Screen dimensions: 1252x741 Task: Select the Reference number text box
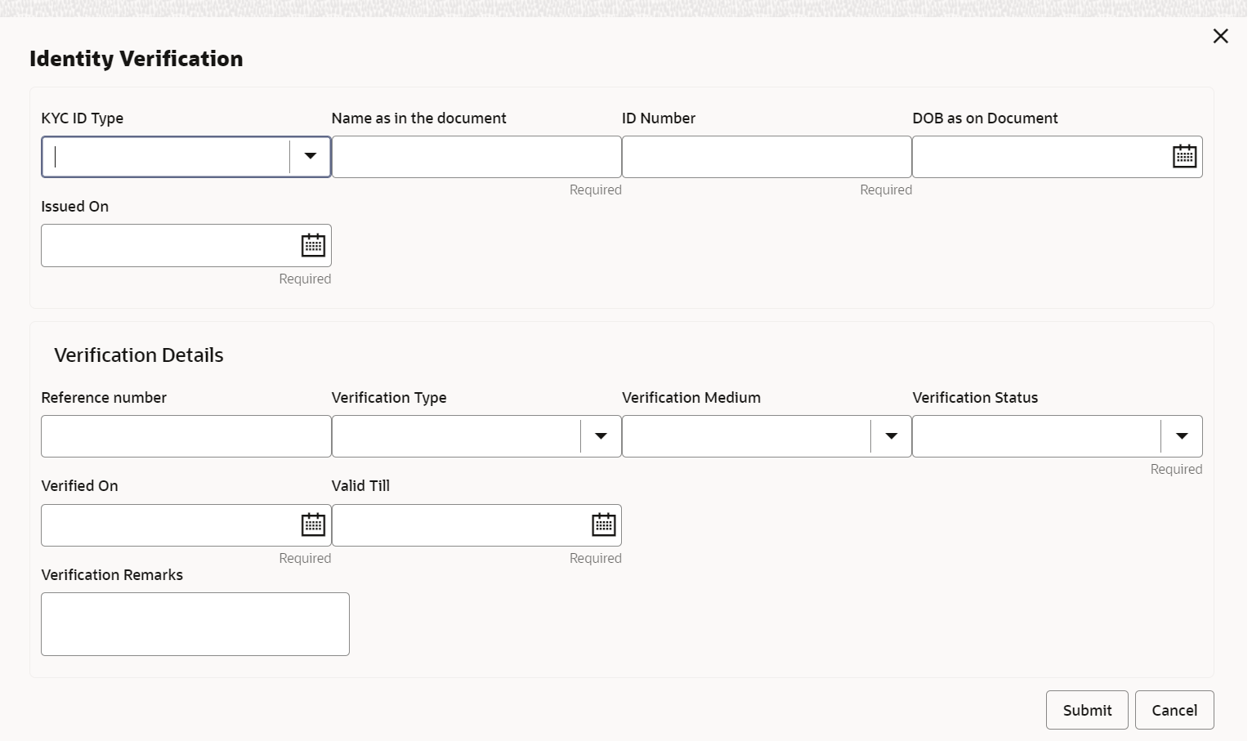186,436
